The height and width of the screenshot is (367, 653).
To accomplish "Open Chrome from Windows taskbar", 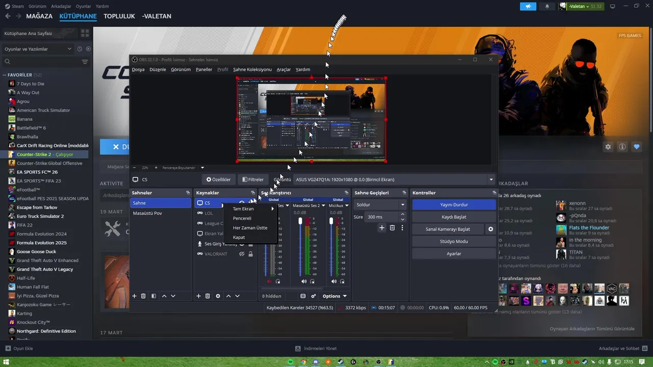I will pyautogui.click(x=303, y=362).
